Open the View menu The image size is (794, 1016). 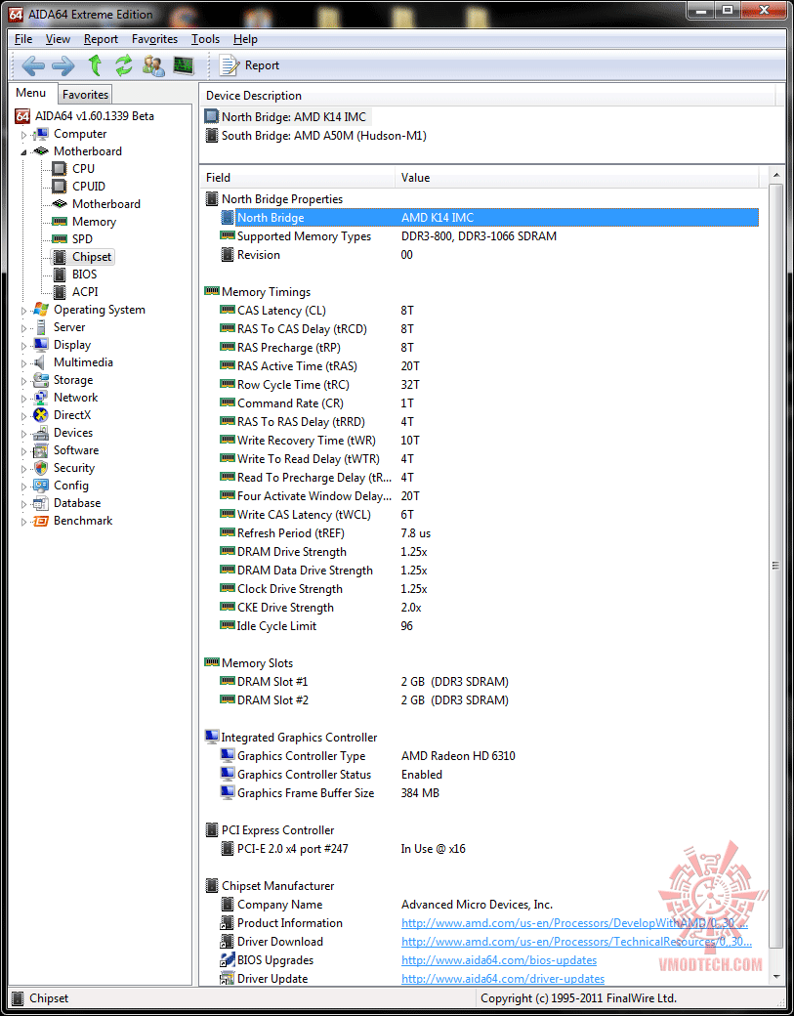tap(59, 39)
